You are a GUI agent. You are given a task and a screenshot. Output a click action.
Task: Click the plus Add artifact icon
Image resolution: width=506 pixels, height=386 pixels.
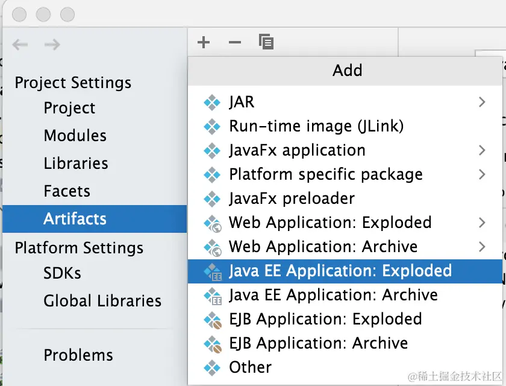tap(204, 42)
